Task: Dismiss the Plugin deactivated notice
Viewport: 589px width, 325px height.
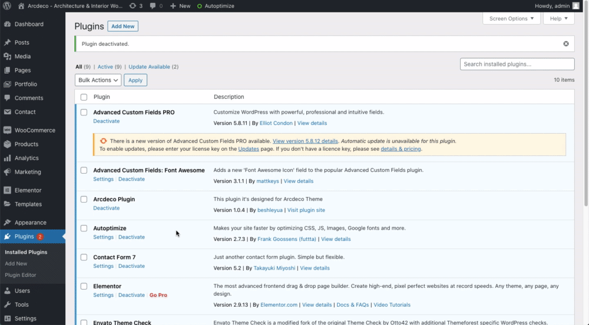Action: (565, 44)
